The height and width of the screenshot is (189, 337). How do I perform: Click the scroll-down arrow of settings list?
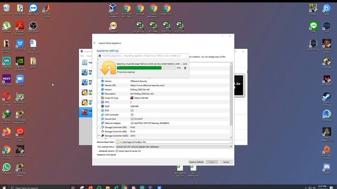coord(231,138)
